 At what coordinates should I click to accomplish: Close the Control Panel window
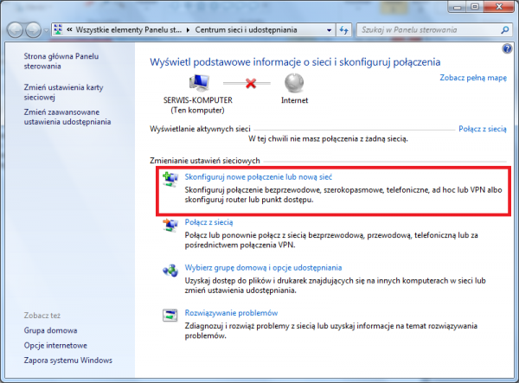click(x=499, y=7)
